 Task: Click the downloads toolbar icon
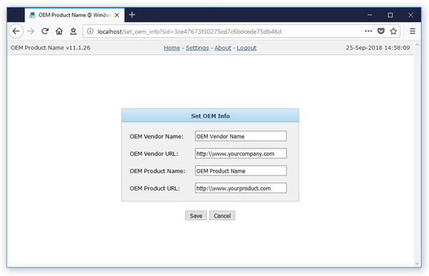[x=73, y=31]
